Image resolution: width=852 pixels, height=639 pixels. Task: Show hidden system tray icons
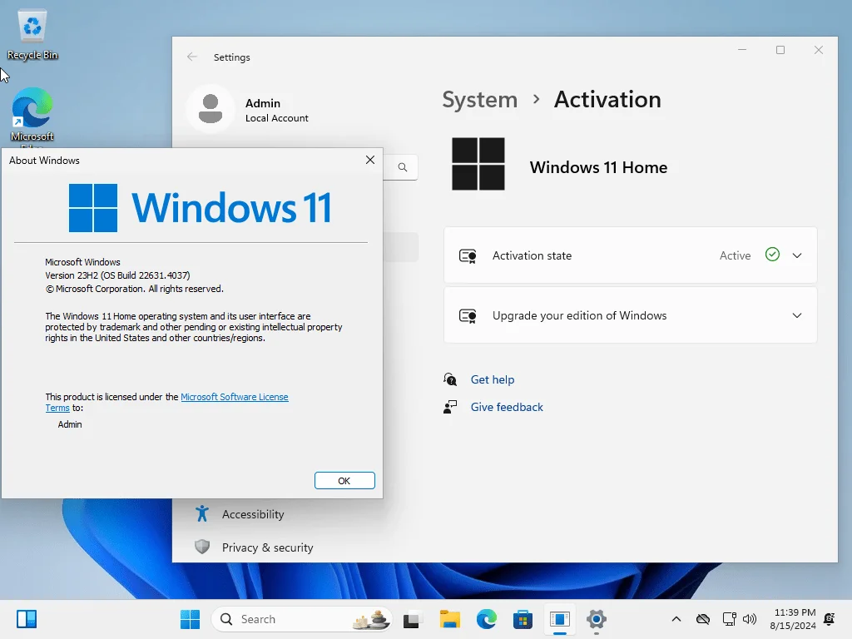[676, 619]
